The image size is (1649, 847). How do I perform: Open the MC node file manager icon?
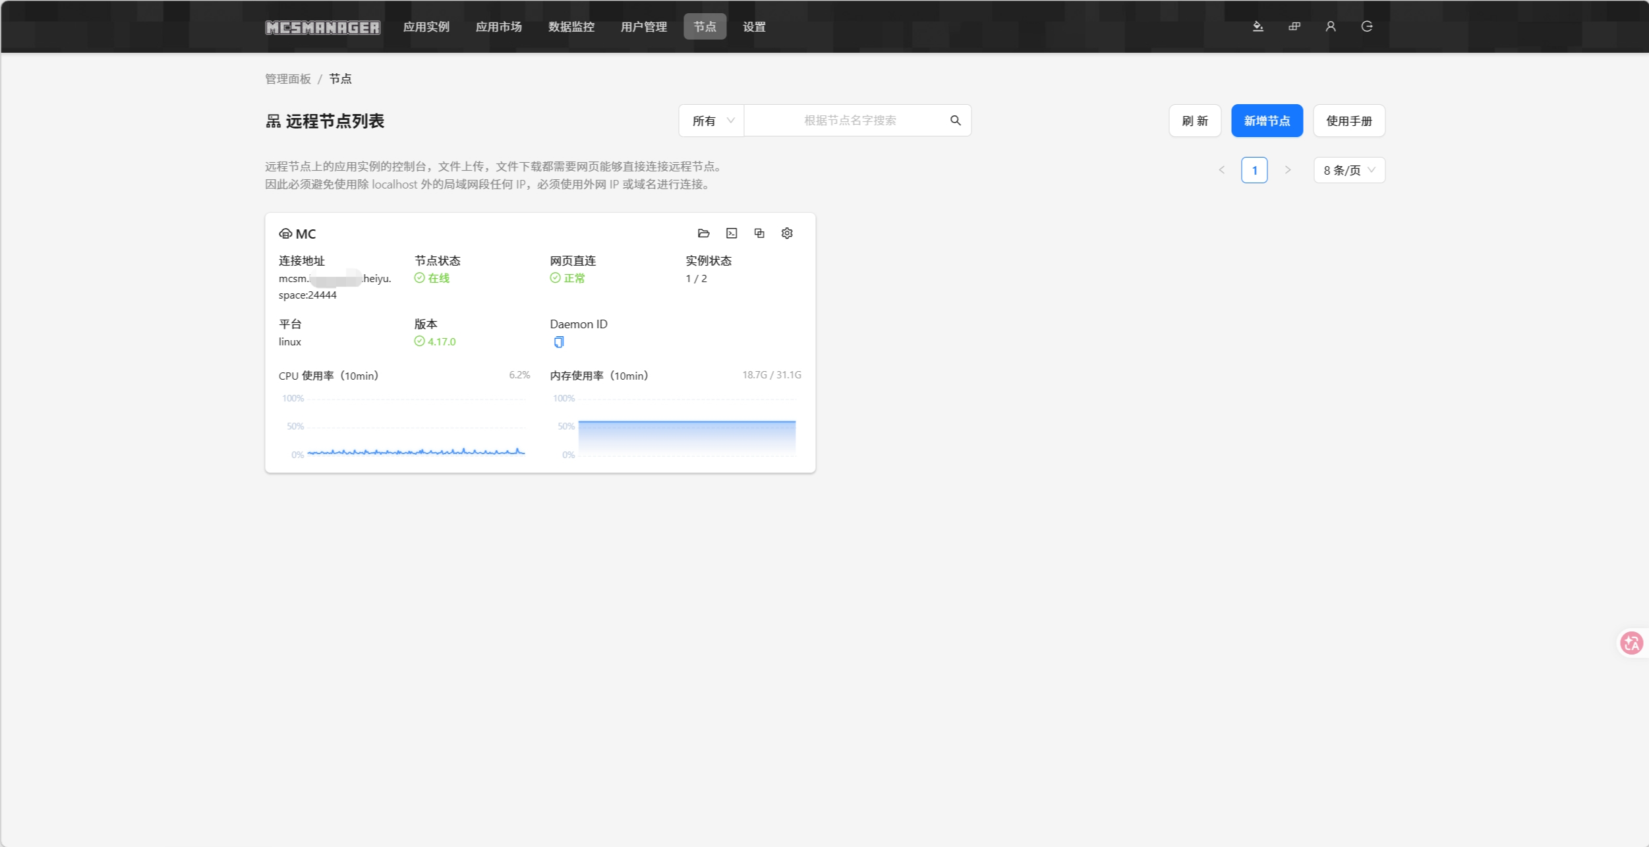(703, 233)
